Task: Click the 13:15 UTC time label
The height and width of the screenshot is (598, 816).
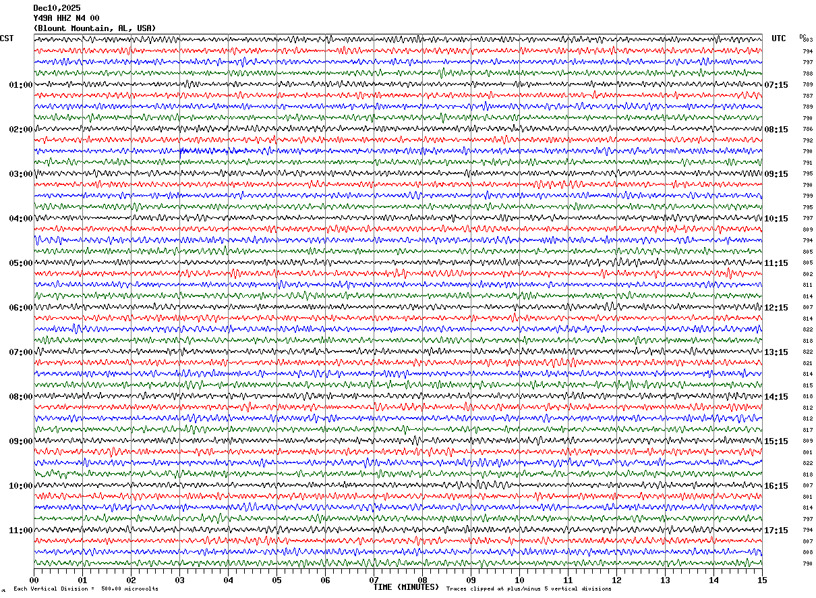Action: click(776, 352)
